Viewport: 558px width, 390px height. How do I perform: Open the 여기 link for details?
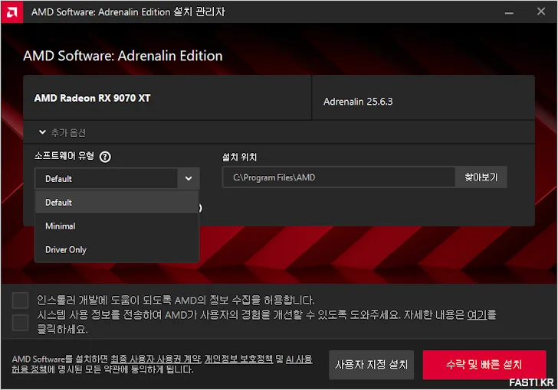point(477,315)
